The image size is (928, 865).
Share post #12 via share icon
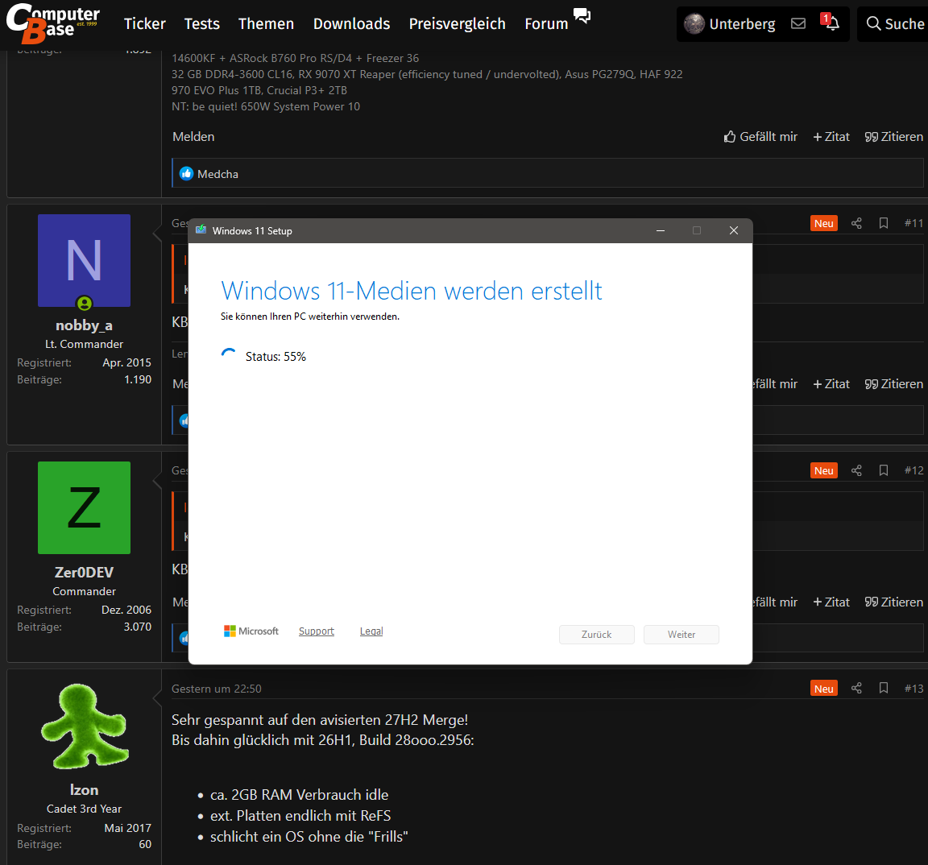point(856,470)
